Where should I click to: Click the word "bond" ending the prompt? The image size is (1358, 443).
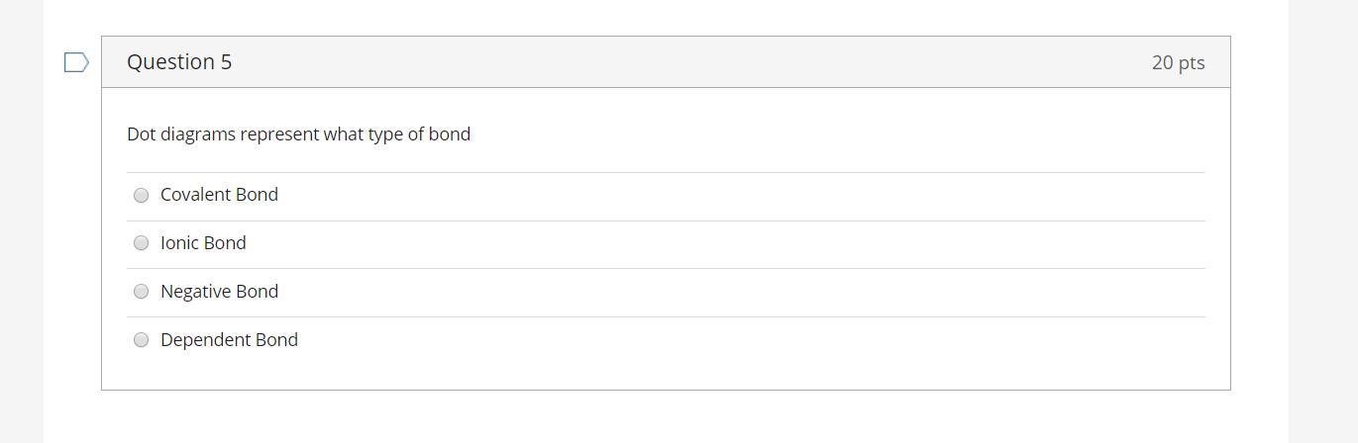(450, 134)
